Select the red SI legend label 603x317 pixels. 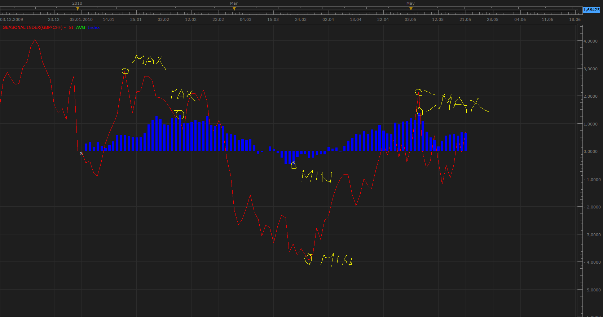pos(71,27)
